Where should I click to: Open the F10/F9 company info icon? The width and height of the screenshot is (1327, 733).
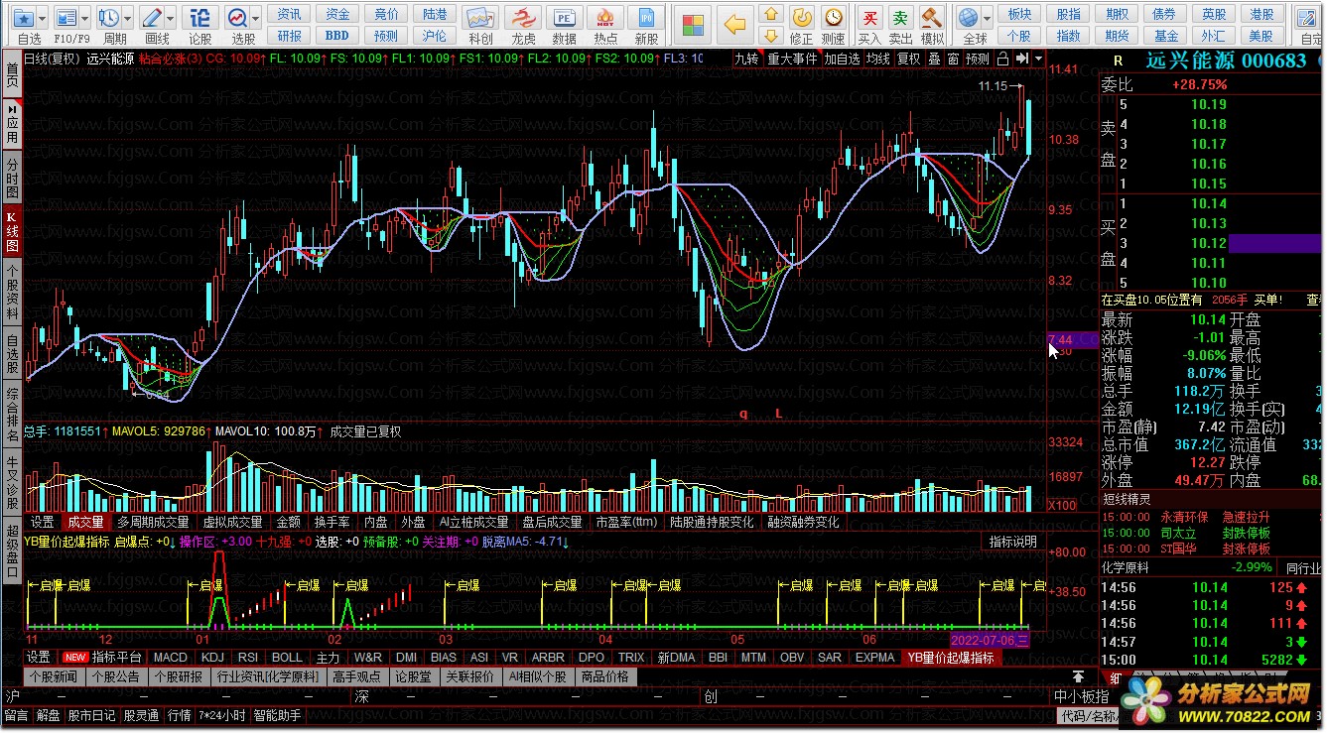pos(67,18)
